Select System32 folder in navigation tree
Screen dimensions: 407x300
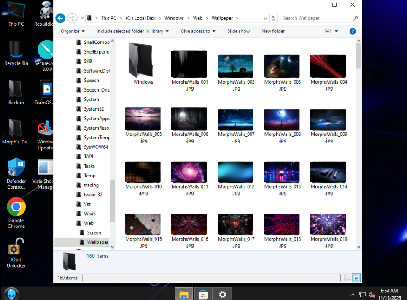[94, 109]
